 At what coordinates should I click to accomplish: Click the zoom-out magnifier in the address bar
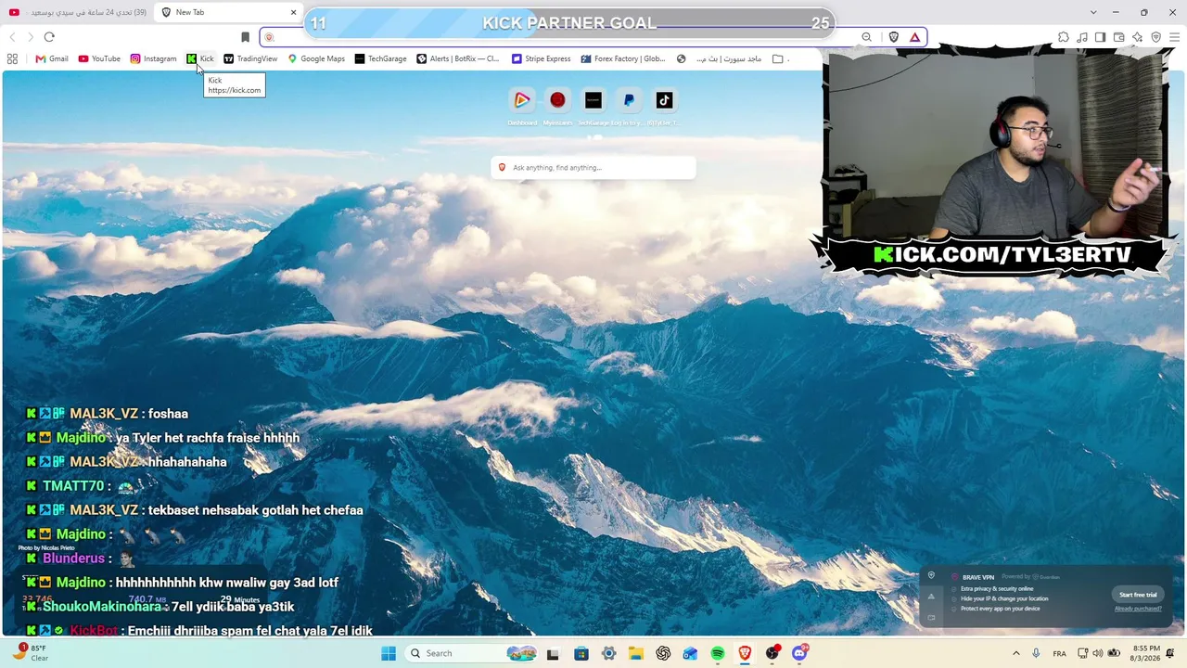(866, 37)
